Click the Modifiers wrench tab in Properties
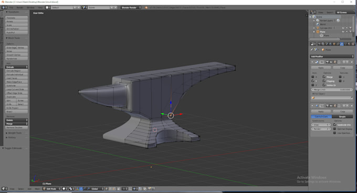The width and height of the screenshot is (357, 193). coord(342,44)
